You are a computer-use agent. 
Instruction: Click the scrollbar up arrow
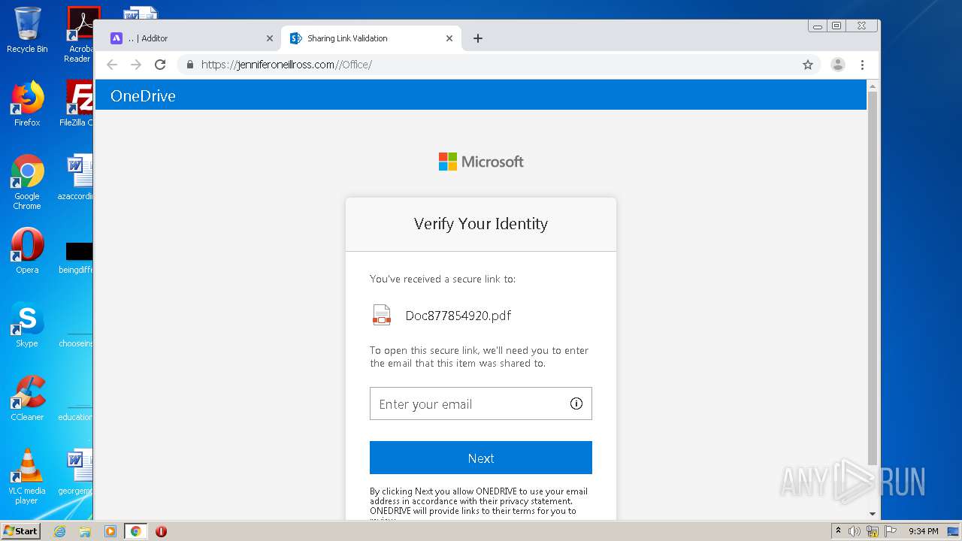[873, 86]
